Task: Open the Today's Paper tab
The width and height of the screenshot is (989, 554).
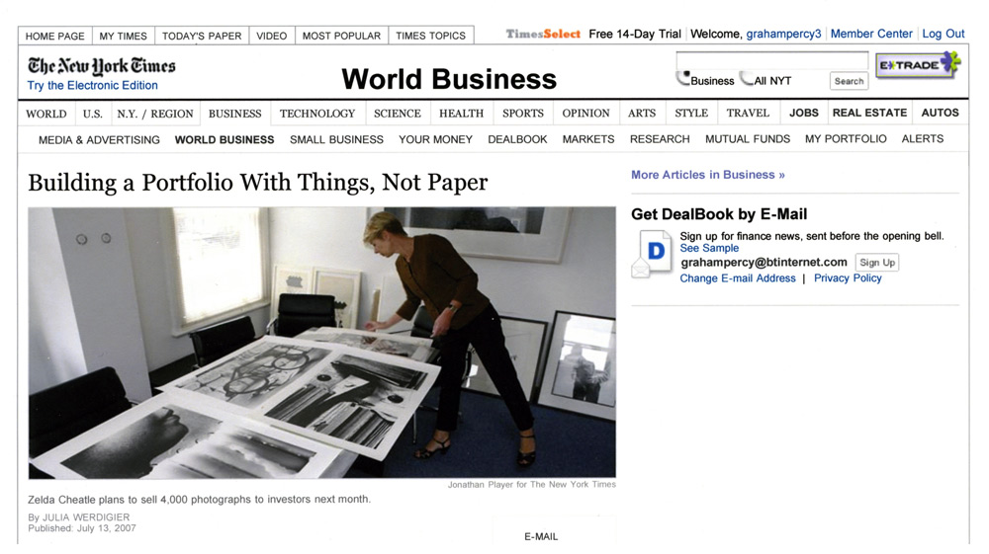Action: click(x=201, y=36)
